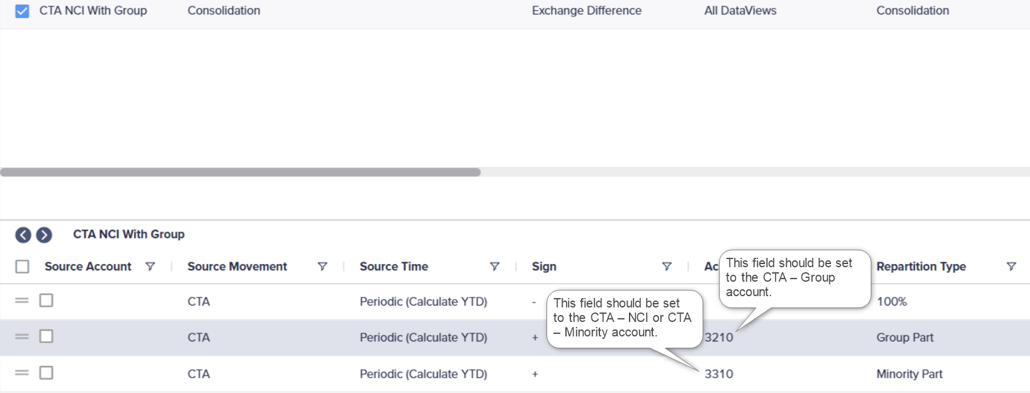Image resolution: width=1030 pixels, height=393 pixels.
Task: Open the Source Movement column filter
Action: (x=322, y=267)
